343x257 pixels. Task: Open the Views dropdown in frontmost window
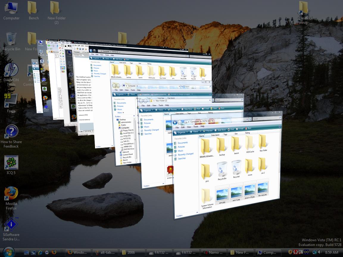(195, 131)
